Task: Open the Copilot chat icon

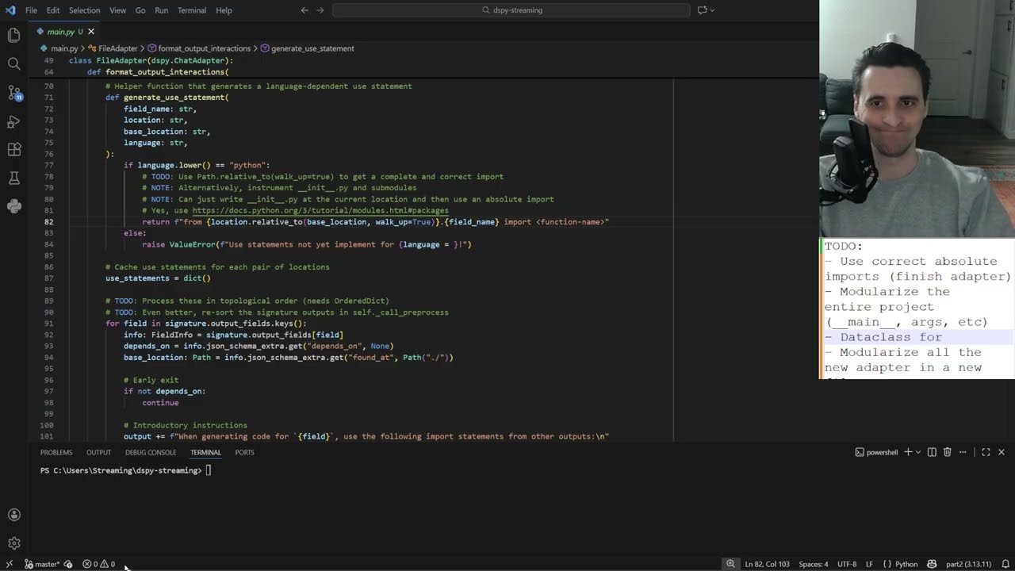Action: pyautogui.click(x=702, y=10)
